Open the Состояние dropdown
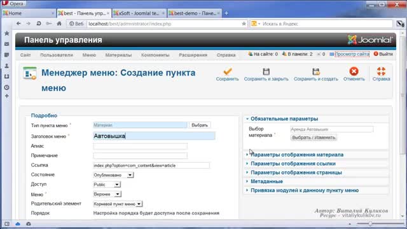This screenshot has height=229, width=407. click(113, 175)
